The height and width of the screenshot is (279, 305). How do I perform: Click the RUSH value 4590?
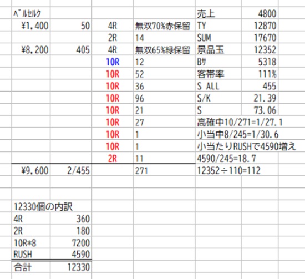[x=71, y=254]
